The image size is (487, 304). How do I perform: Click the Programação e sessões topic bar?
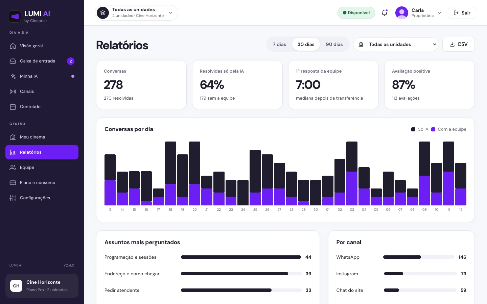pos(241,257)
